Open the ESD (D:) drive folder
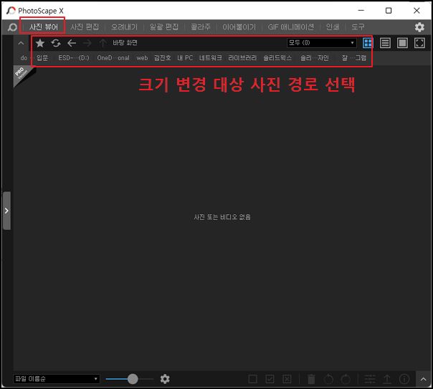The image size is (433, 389). coord(74,58)
